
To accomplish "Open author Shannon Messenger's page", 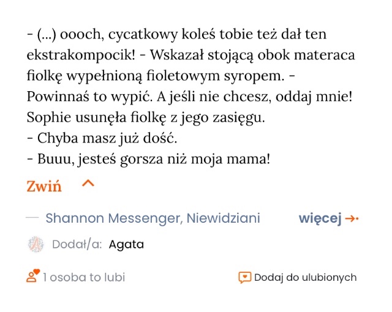I will tap(113, 218).
